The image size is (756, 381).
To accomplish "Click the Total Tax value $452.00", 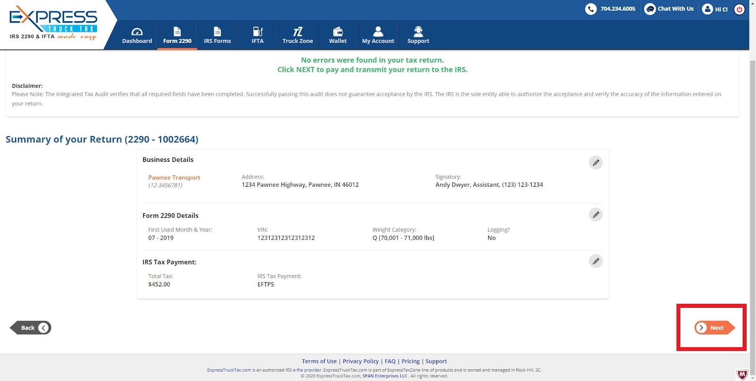I will click(x=159, y=284).
